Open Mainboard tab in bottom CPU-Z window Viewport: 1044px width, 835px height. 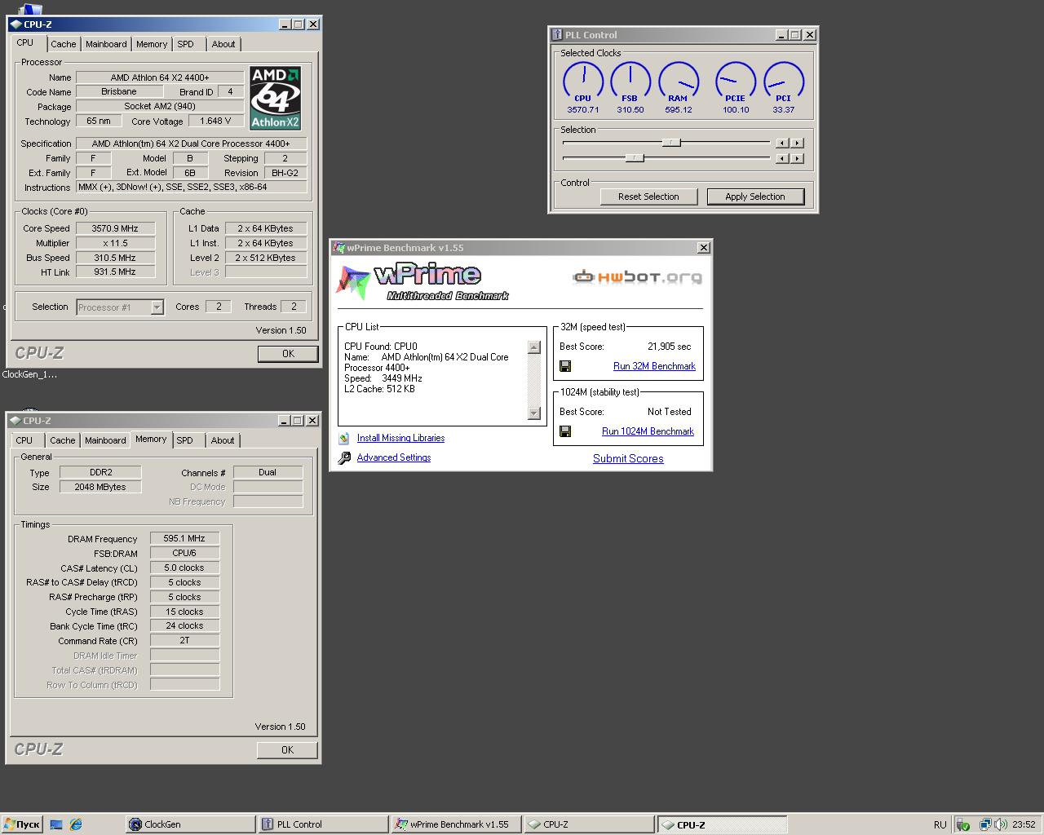click(x=105, y=440)
